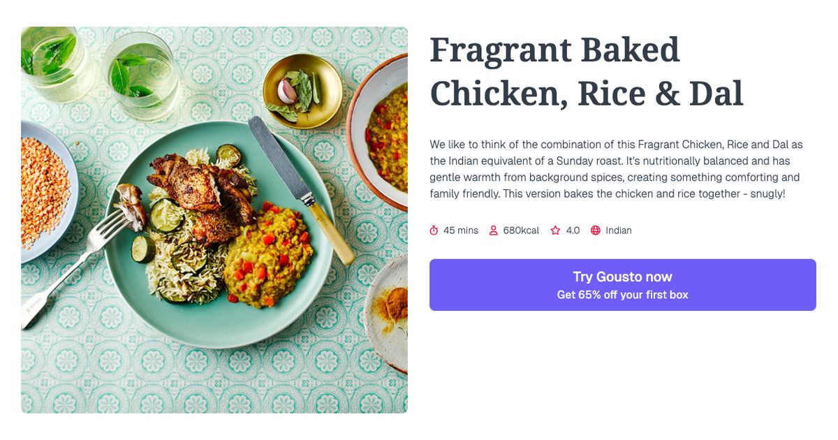The width and height of the screenshot is (838, 440).
Task: Open the 65% off first box offer
Action: click(623, 294)
